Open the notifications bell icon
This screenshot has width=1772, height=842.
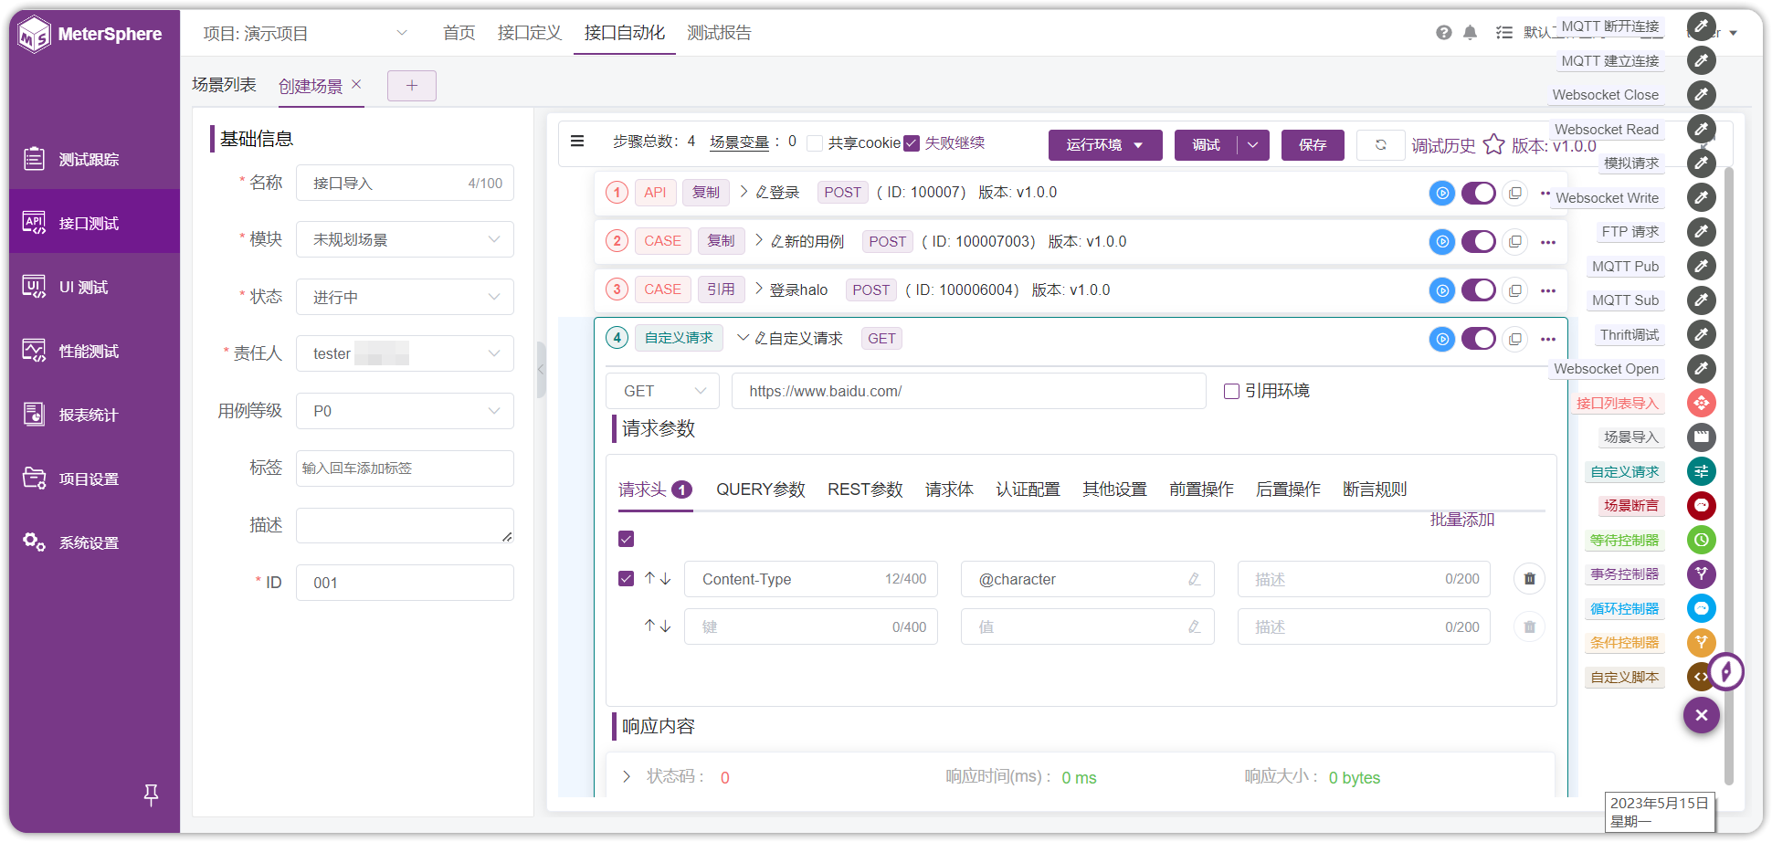tap(1470, 33)
